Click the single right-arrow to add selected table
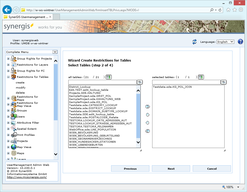 (x=147, y=115)
